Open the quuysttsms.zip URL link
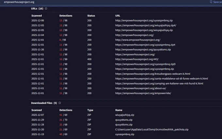 (x=143, y=50)
